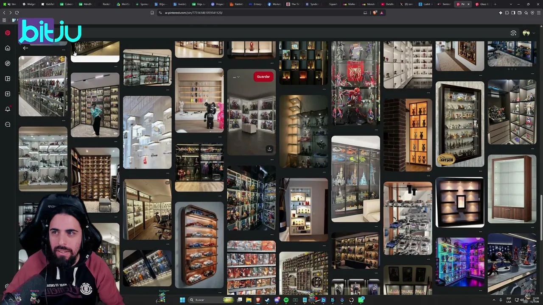Bookmark this page using the address bar bookmark icon
543x305 pixels.
tap(152, 13)
